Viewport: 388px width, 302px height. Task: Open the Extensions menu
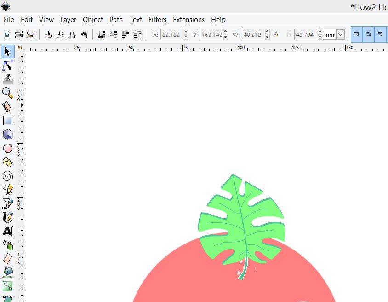pos(188,20)
